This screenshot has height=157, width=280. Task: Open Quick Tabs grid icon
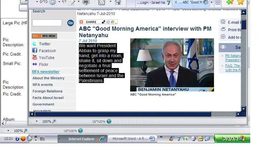[x=218, y=2]
